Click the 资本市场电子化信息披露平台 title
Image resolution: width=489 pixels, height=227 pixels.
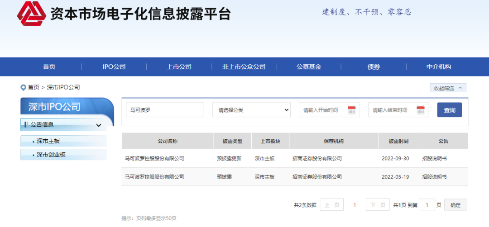[140, 14]
